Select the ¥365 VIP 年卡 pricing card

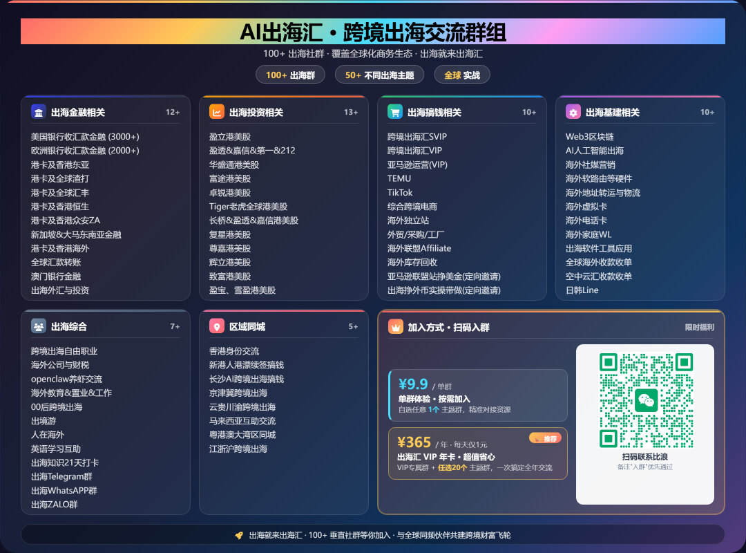point(478,453)
